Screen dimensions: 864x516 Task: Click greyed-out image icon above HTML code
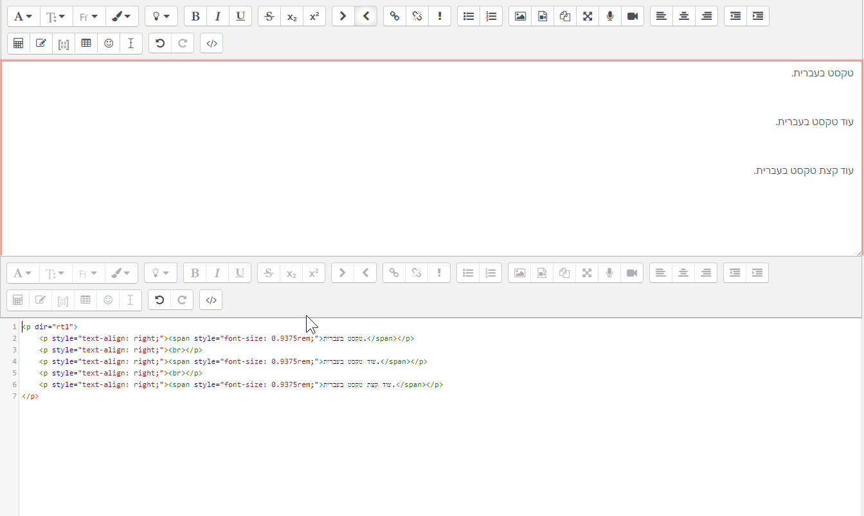(x=519, y=273)
